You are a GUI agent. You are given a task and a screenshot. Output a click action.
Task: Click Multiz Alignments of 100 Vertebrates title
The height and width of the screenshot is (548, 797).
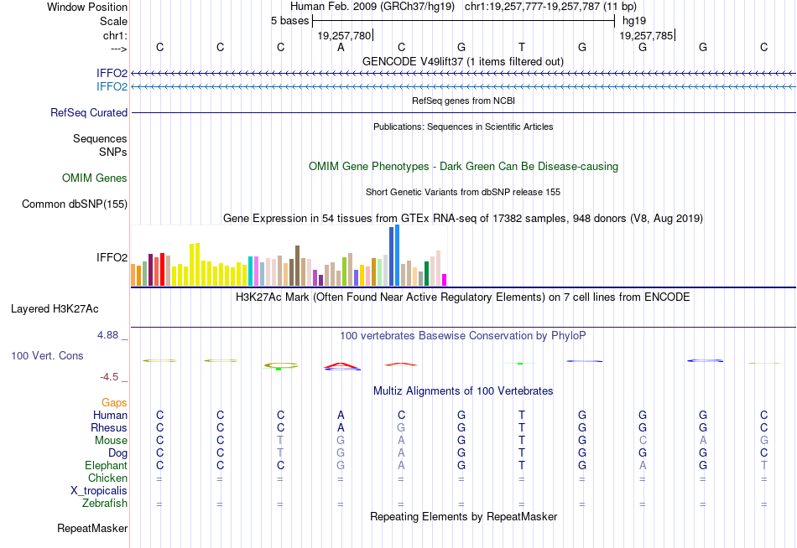click(462, 391)
